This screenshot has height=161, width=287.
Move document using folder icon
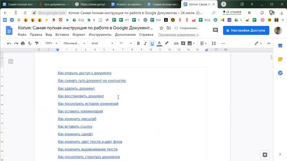(169, 28)
